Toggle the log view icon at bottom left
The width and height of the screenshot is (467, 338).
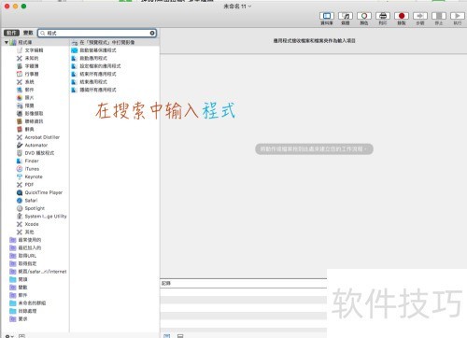(x=167, y=336)
